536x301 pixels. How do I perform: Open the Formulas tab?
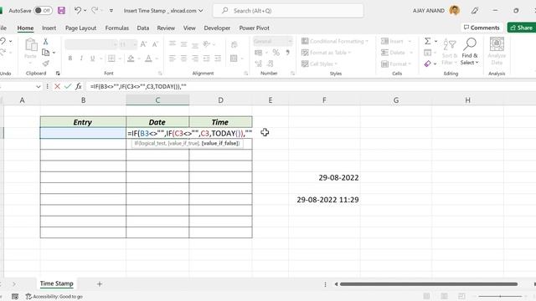117,28
